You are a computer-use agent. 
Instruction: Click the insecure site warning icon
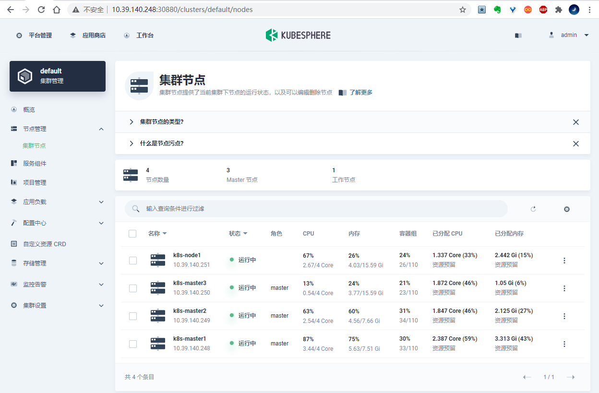click(x=76, y=10)
